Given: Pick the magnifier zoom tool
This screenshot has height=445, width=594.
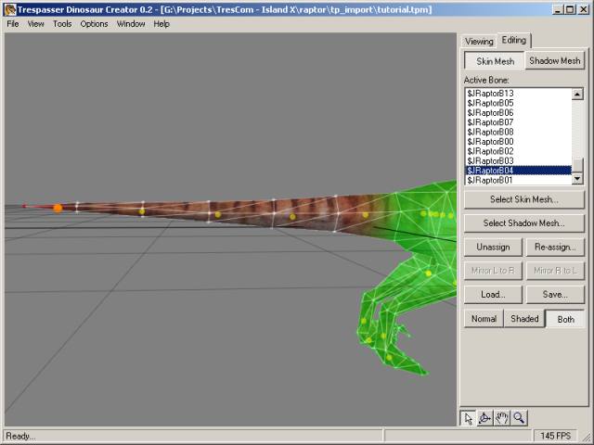Looking at the screenshot, I should pos(520,418).
